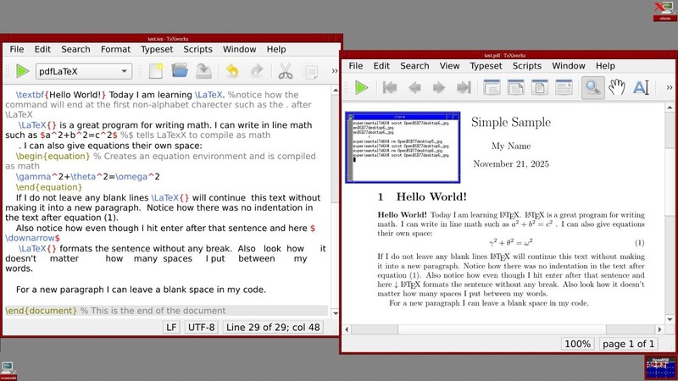The height and width of the screenshot is (381, 678).
Task: Open Format menu in editor window
Action: click(x=115, y=49)
